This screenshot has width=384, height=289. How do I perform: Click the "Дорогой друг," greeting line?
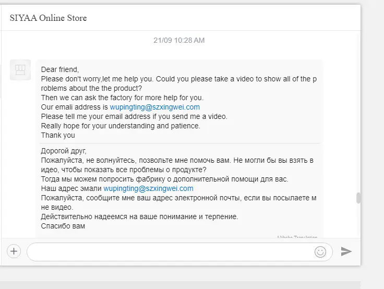pyautogui.click(x=64, y=151)
